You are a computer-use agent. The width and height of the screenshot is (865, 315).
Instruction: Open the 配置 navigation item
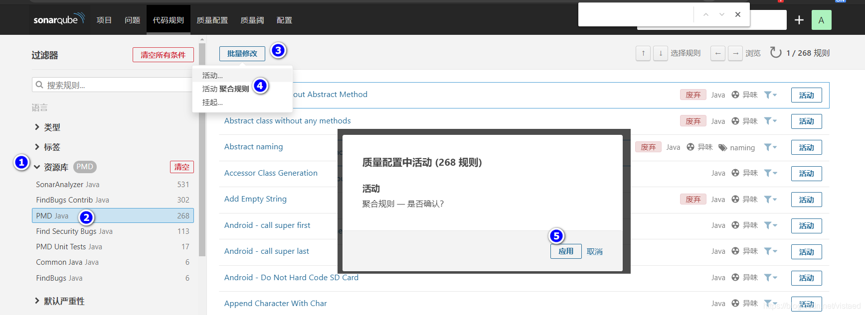(284, 20)
